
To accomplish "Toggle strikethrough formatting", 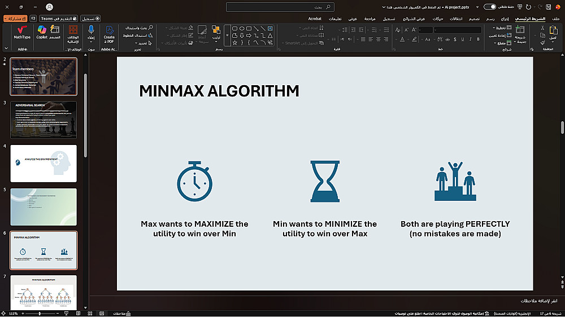I will point(447,39).
